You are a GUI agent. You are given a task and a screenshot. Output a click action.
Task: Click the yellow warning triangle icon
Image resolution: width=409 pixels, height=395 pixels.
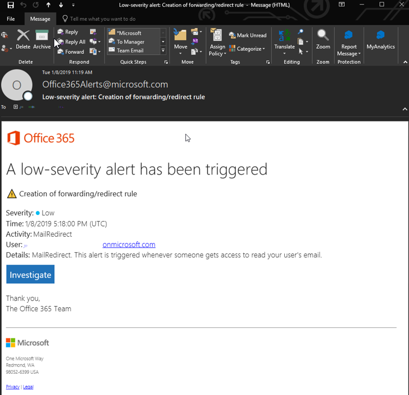[x=12, y=194]
